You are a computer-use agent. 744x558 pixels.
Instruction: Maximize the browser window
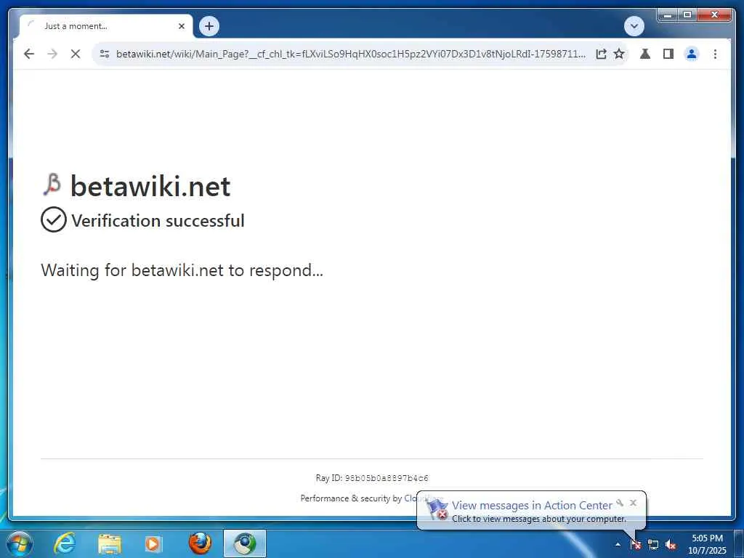click(687, 15)
